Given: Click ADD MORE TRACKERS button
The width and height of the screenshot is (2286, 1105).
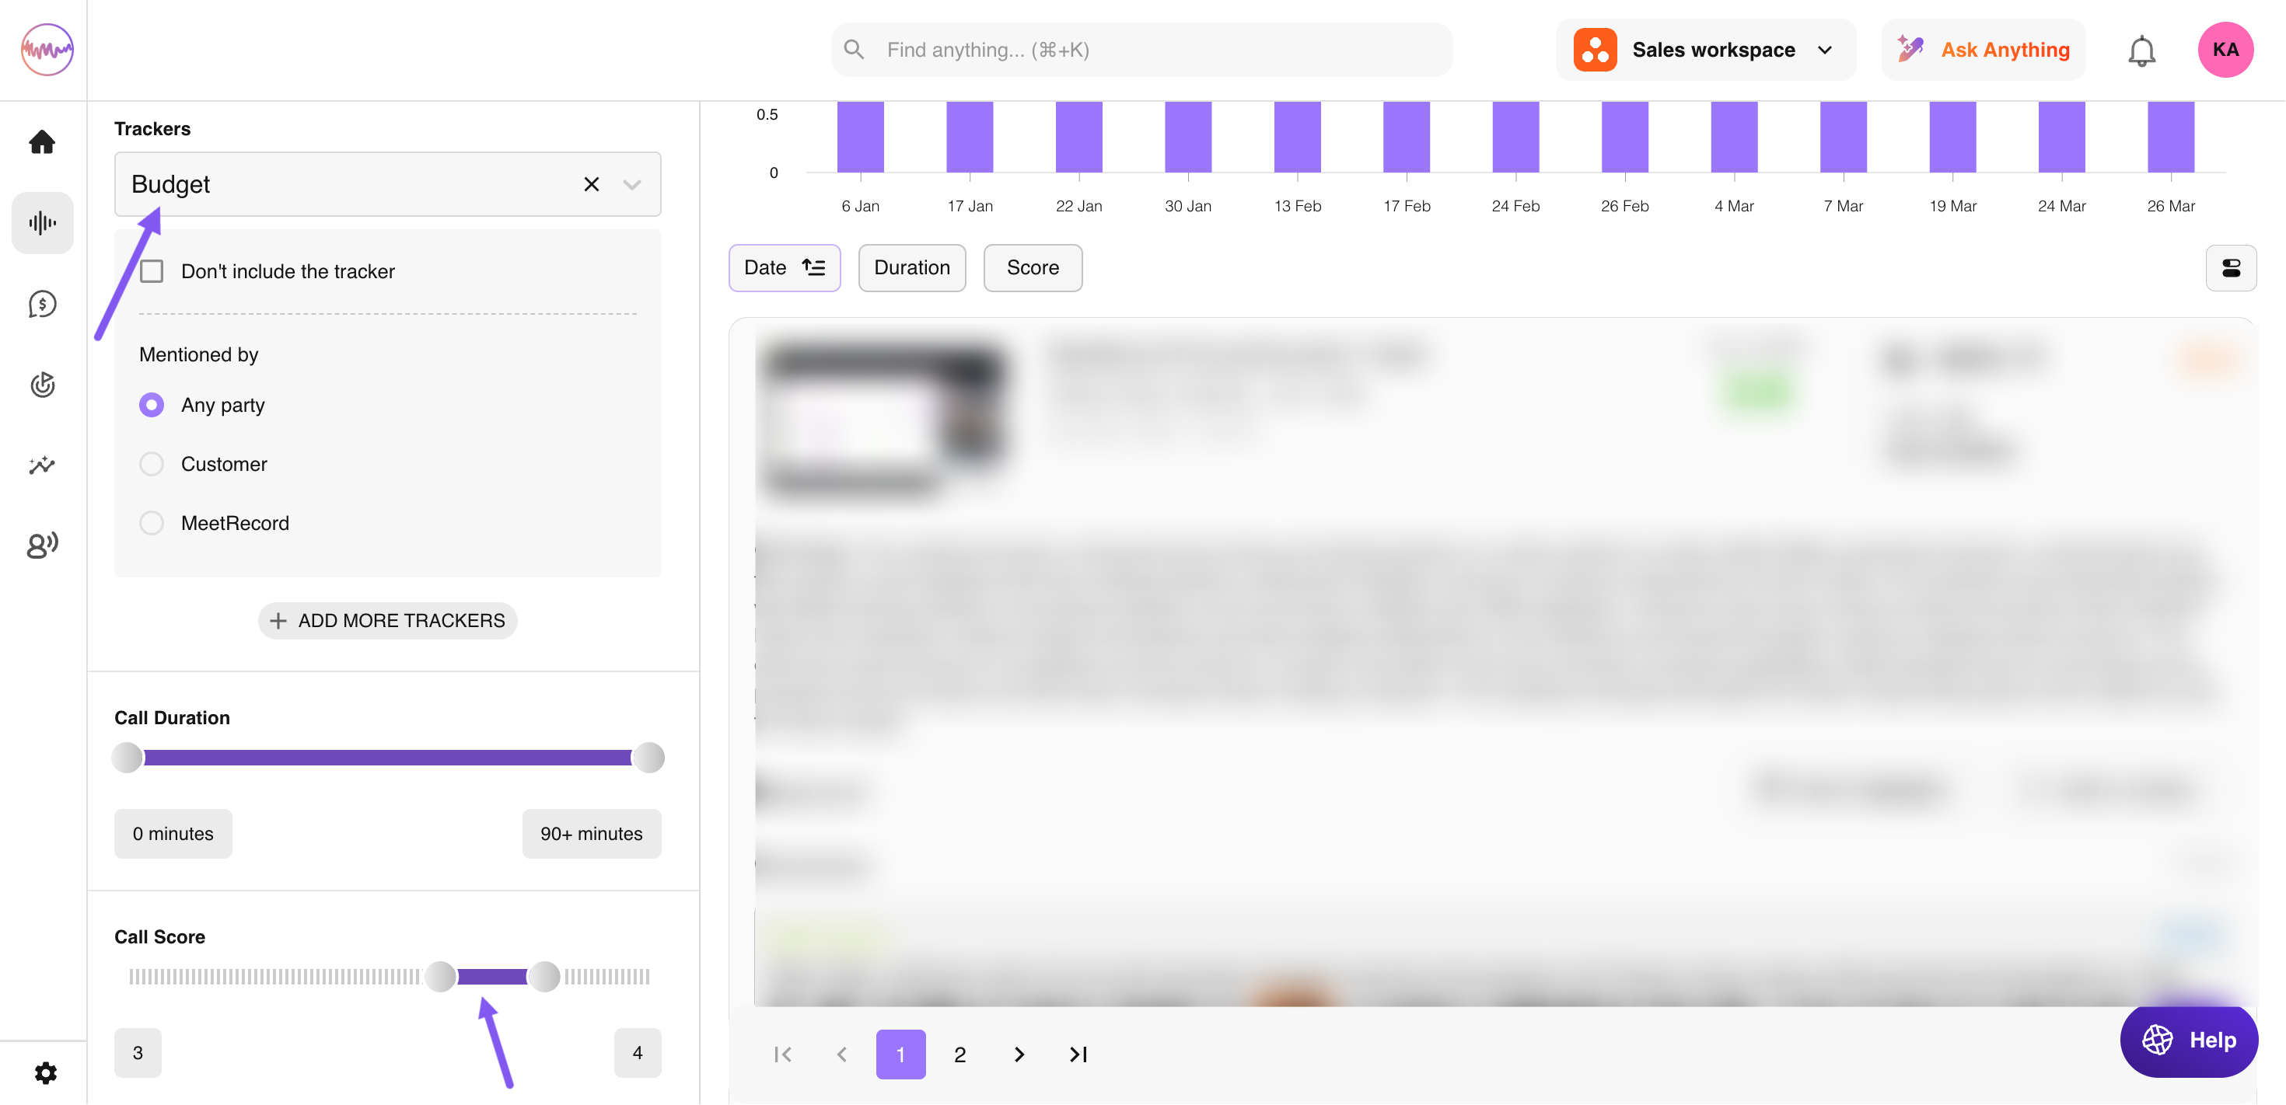Looking at the screenshot, I should (x=388, y=621).
